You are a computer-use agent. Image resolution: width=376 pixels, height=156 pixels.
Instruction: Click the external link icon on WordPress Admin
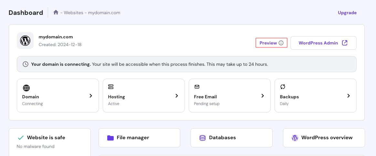pos(345,43)
